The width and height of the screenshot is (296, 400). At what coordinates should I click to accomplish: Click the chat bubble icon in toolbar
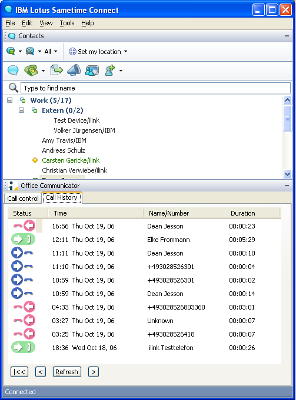[13, 70]
